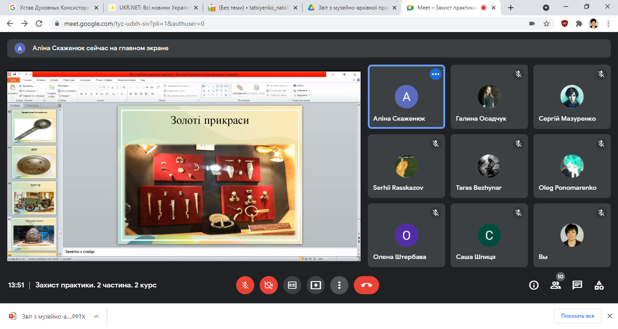
Task: Click the shared presentation screen
Action: coord(184,166)
